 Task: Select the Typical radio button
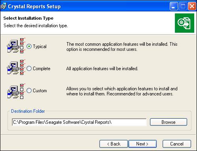tap(29, 47)
